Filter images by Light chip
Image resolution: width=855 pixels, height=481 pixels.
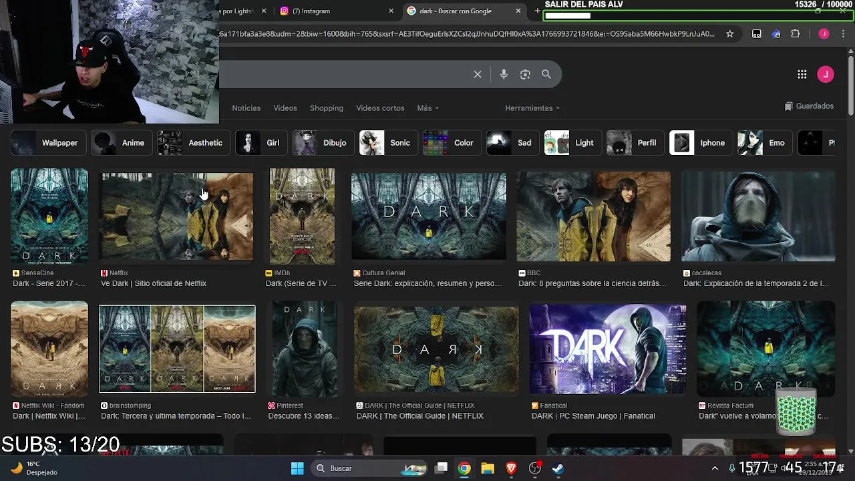point(572,143)
